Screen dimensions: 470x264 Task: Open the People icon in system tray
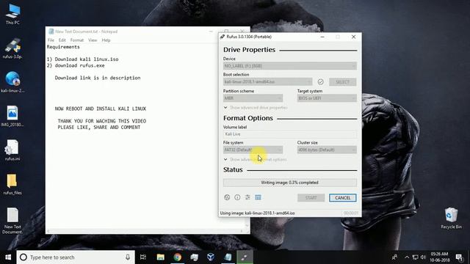point(395,257)
